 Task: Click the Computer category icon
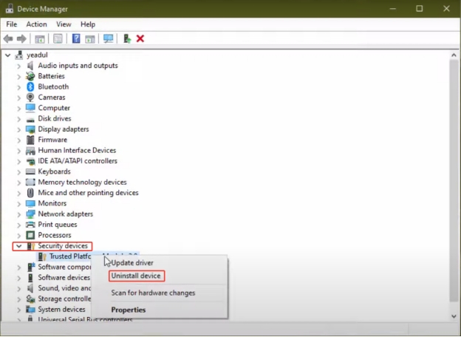[30, 108]
